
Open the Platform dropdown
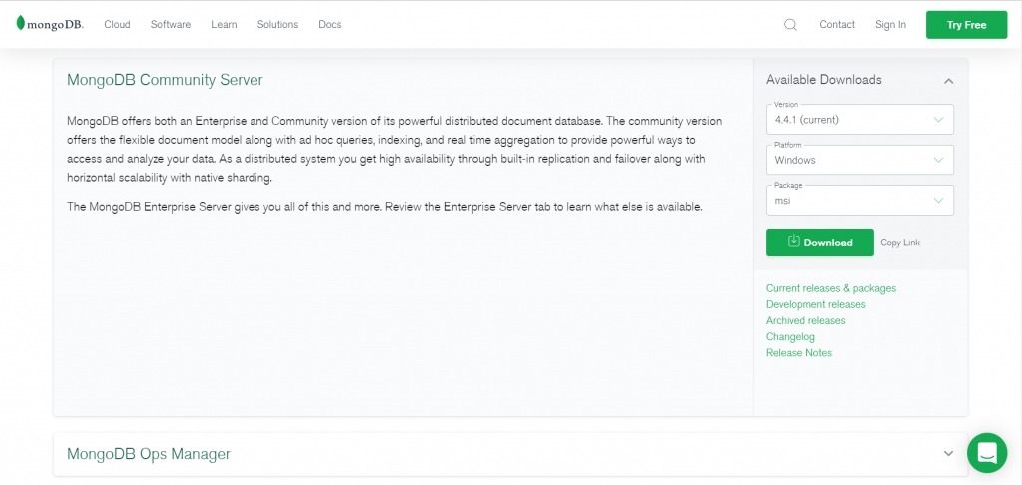pyautogui.click(x=859, y=160)
